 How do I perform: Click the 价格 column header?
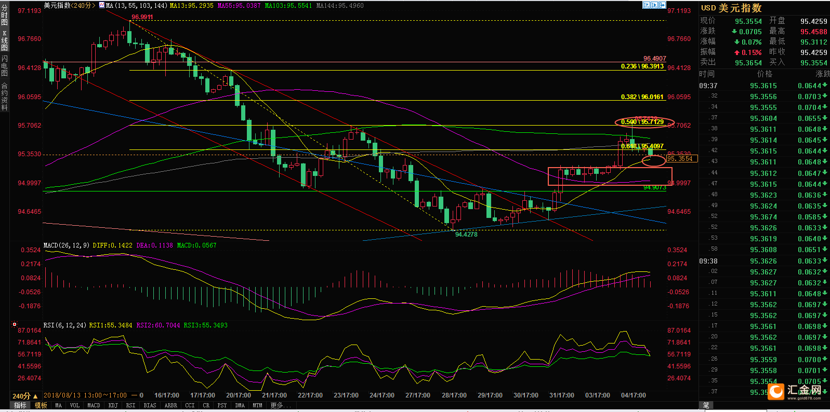click(765, 74)
